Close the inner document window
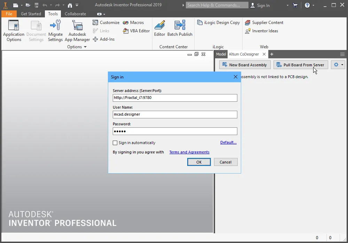The image size is (348, 243). click(203, 54)
